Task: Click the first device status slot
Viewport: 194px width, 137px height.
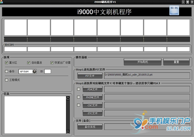Action: (x=16, y=27)
